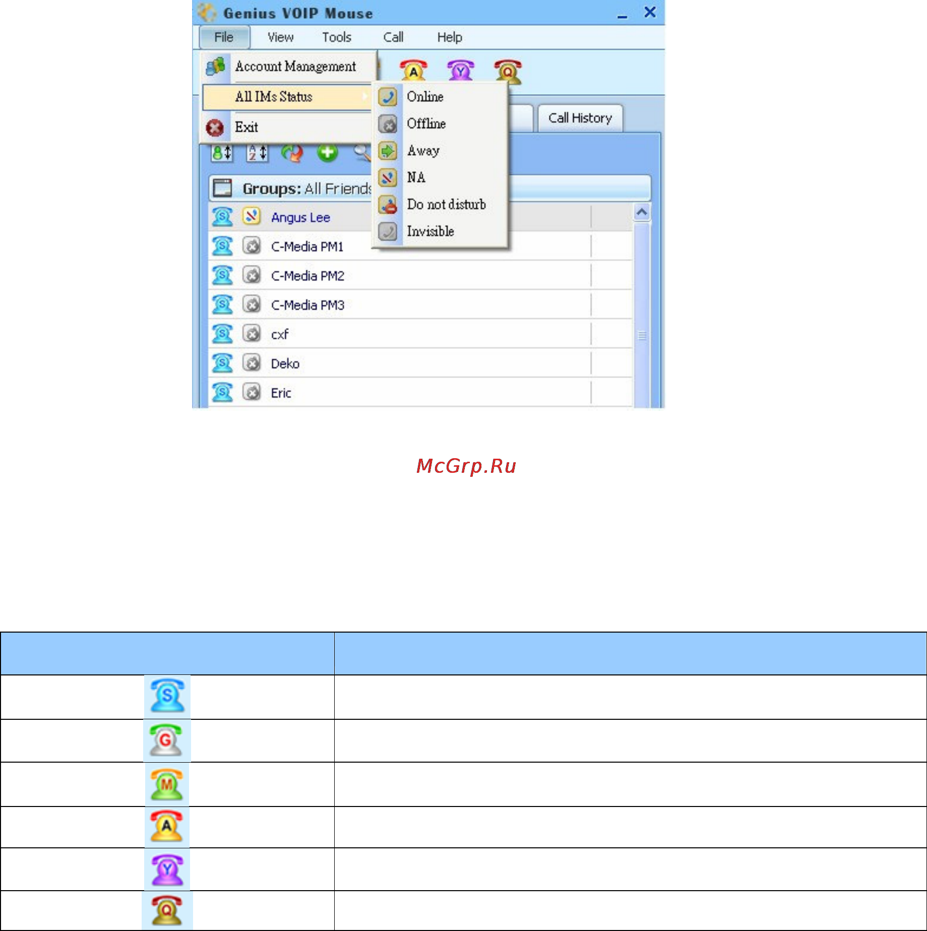
Task: Click the Groups window icon
Action: click(222, 188)
